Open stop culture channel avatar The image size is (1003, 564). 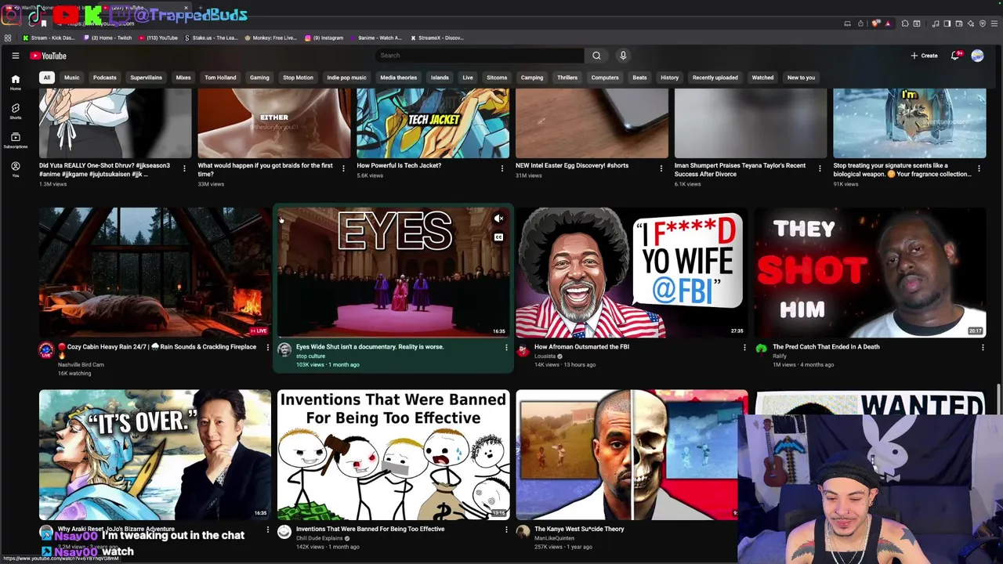[x=284, y=350]
